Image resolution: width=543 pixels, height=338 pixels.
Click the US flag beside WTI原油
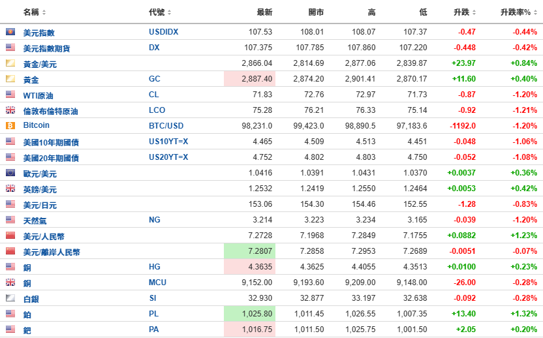coord(10,94)
